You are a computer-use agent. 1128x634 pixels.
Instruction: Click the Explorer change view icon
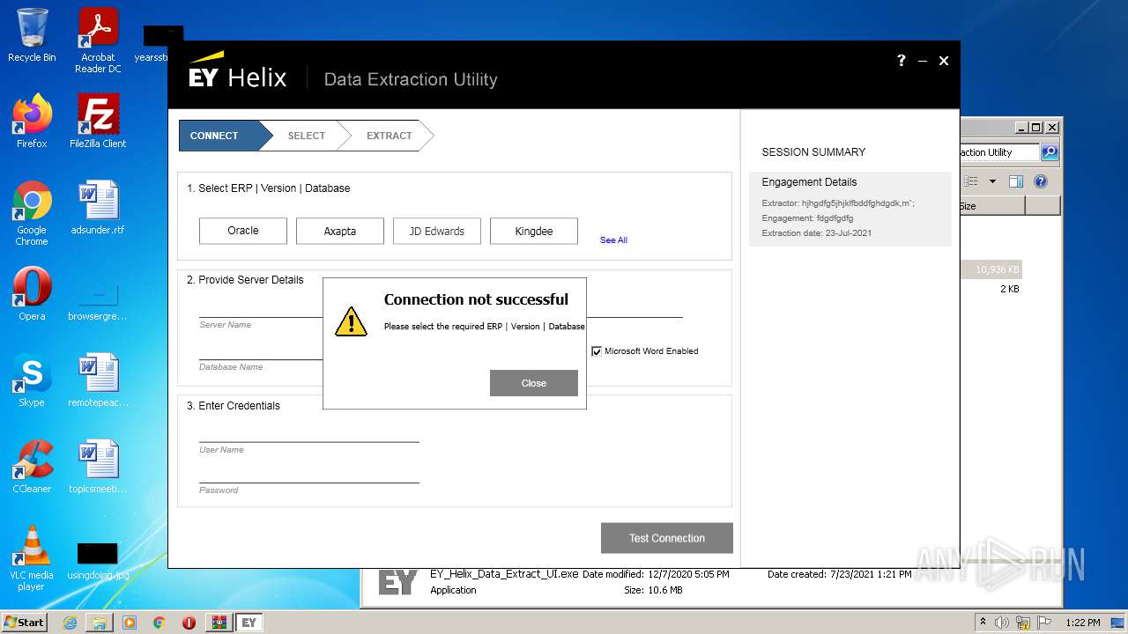click(x=971, y=181)
